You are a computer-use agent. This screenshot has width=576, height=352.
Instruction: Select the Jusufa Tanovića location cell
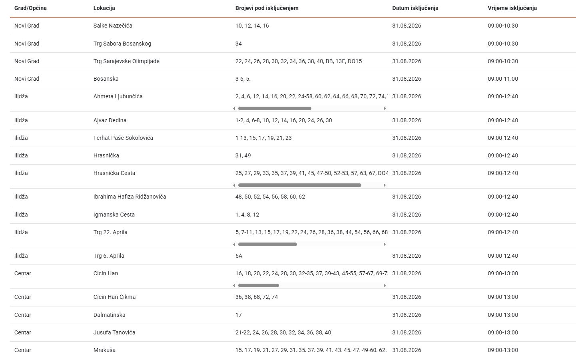(114, 332)
